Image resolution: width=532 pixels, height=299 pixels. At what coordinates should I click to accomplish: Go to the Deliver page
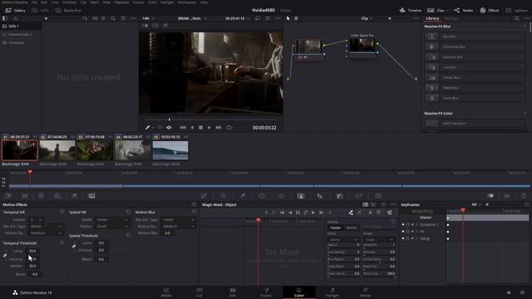366,292
